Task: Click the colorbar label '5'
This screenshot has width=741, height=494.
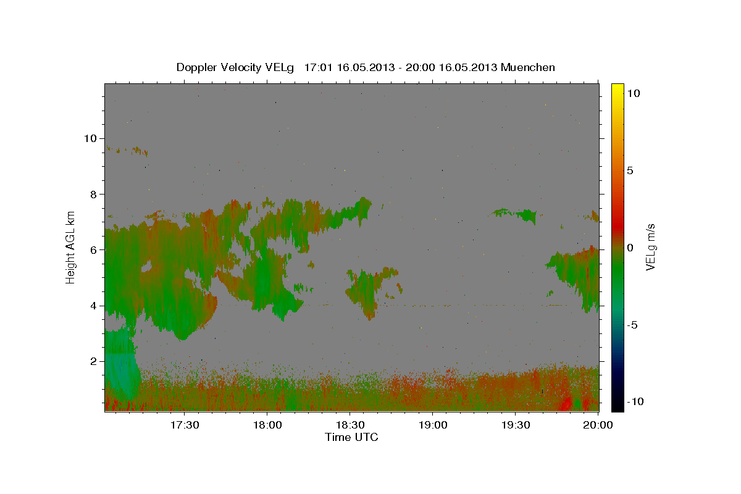Action: [630, 170]
